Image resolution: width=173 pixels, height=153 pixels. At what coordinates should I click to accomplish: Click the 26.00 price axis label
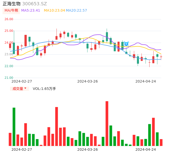[9, 19]
